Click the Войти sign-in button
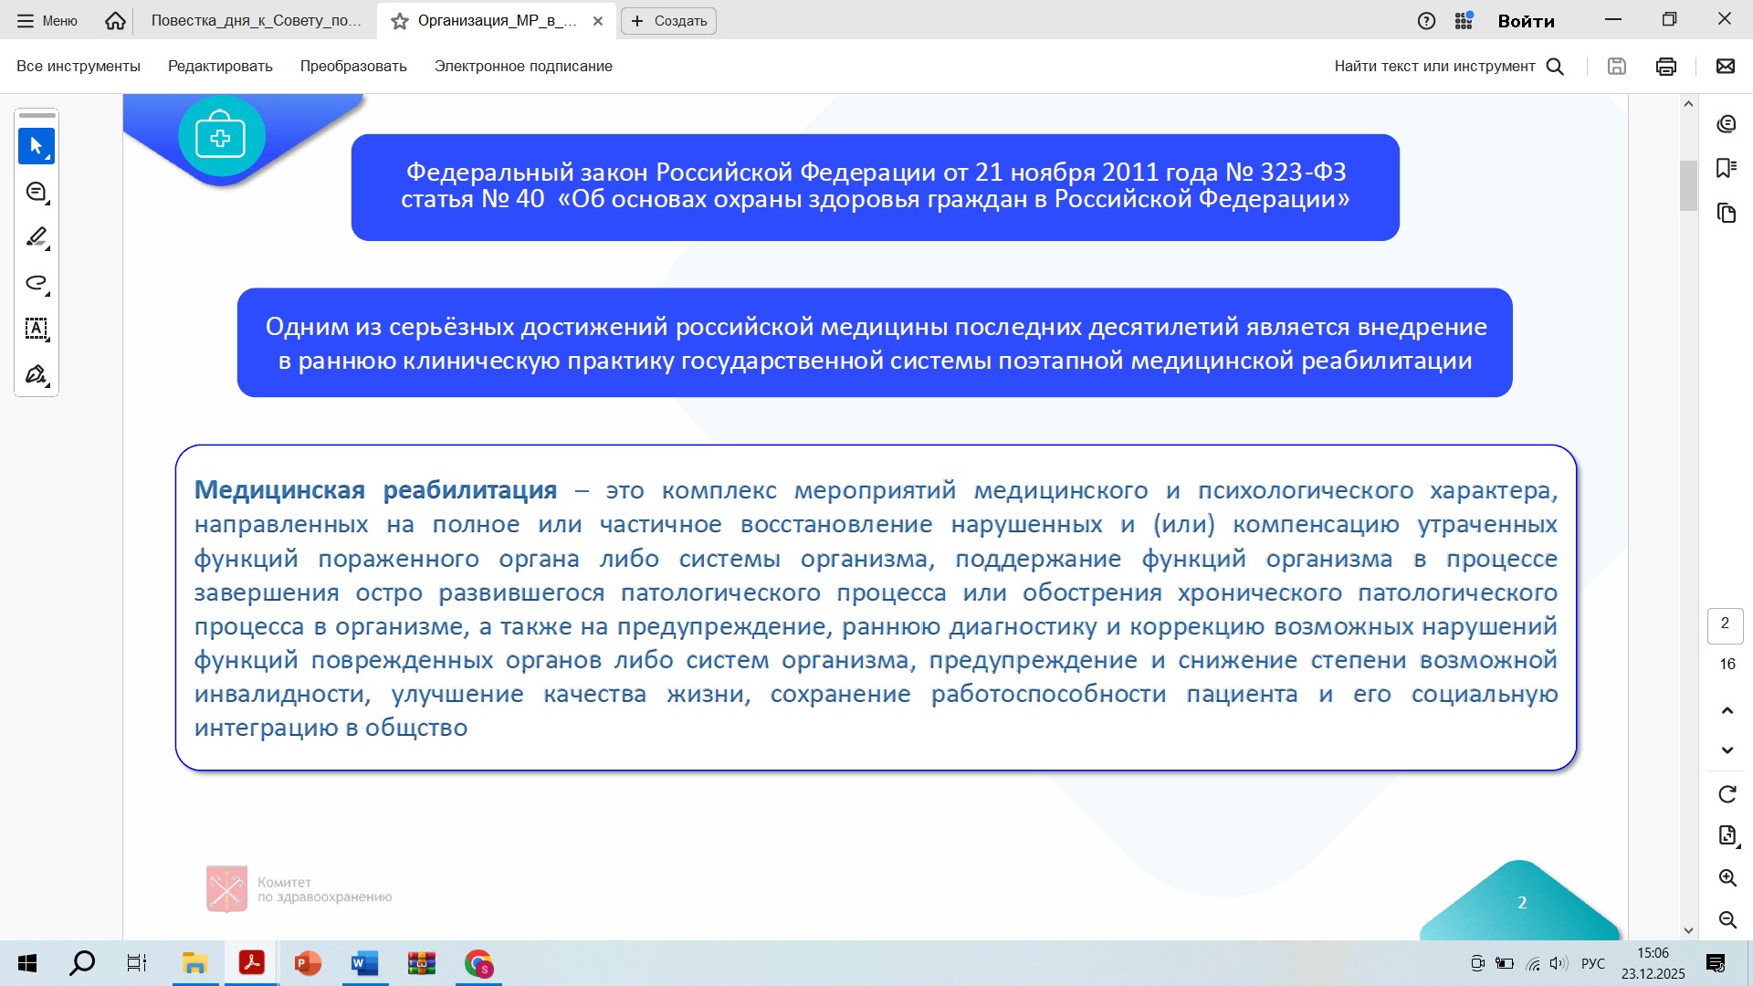The height and width of the screenshot is (986, 1753). (1526, 21)
